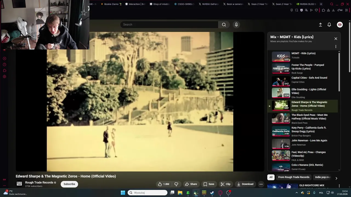The image size is (351, 197).
Task: Share the Edward Sharpe video
Action: [x=191, y=184]
